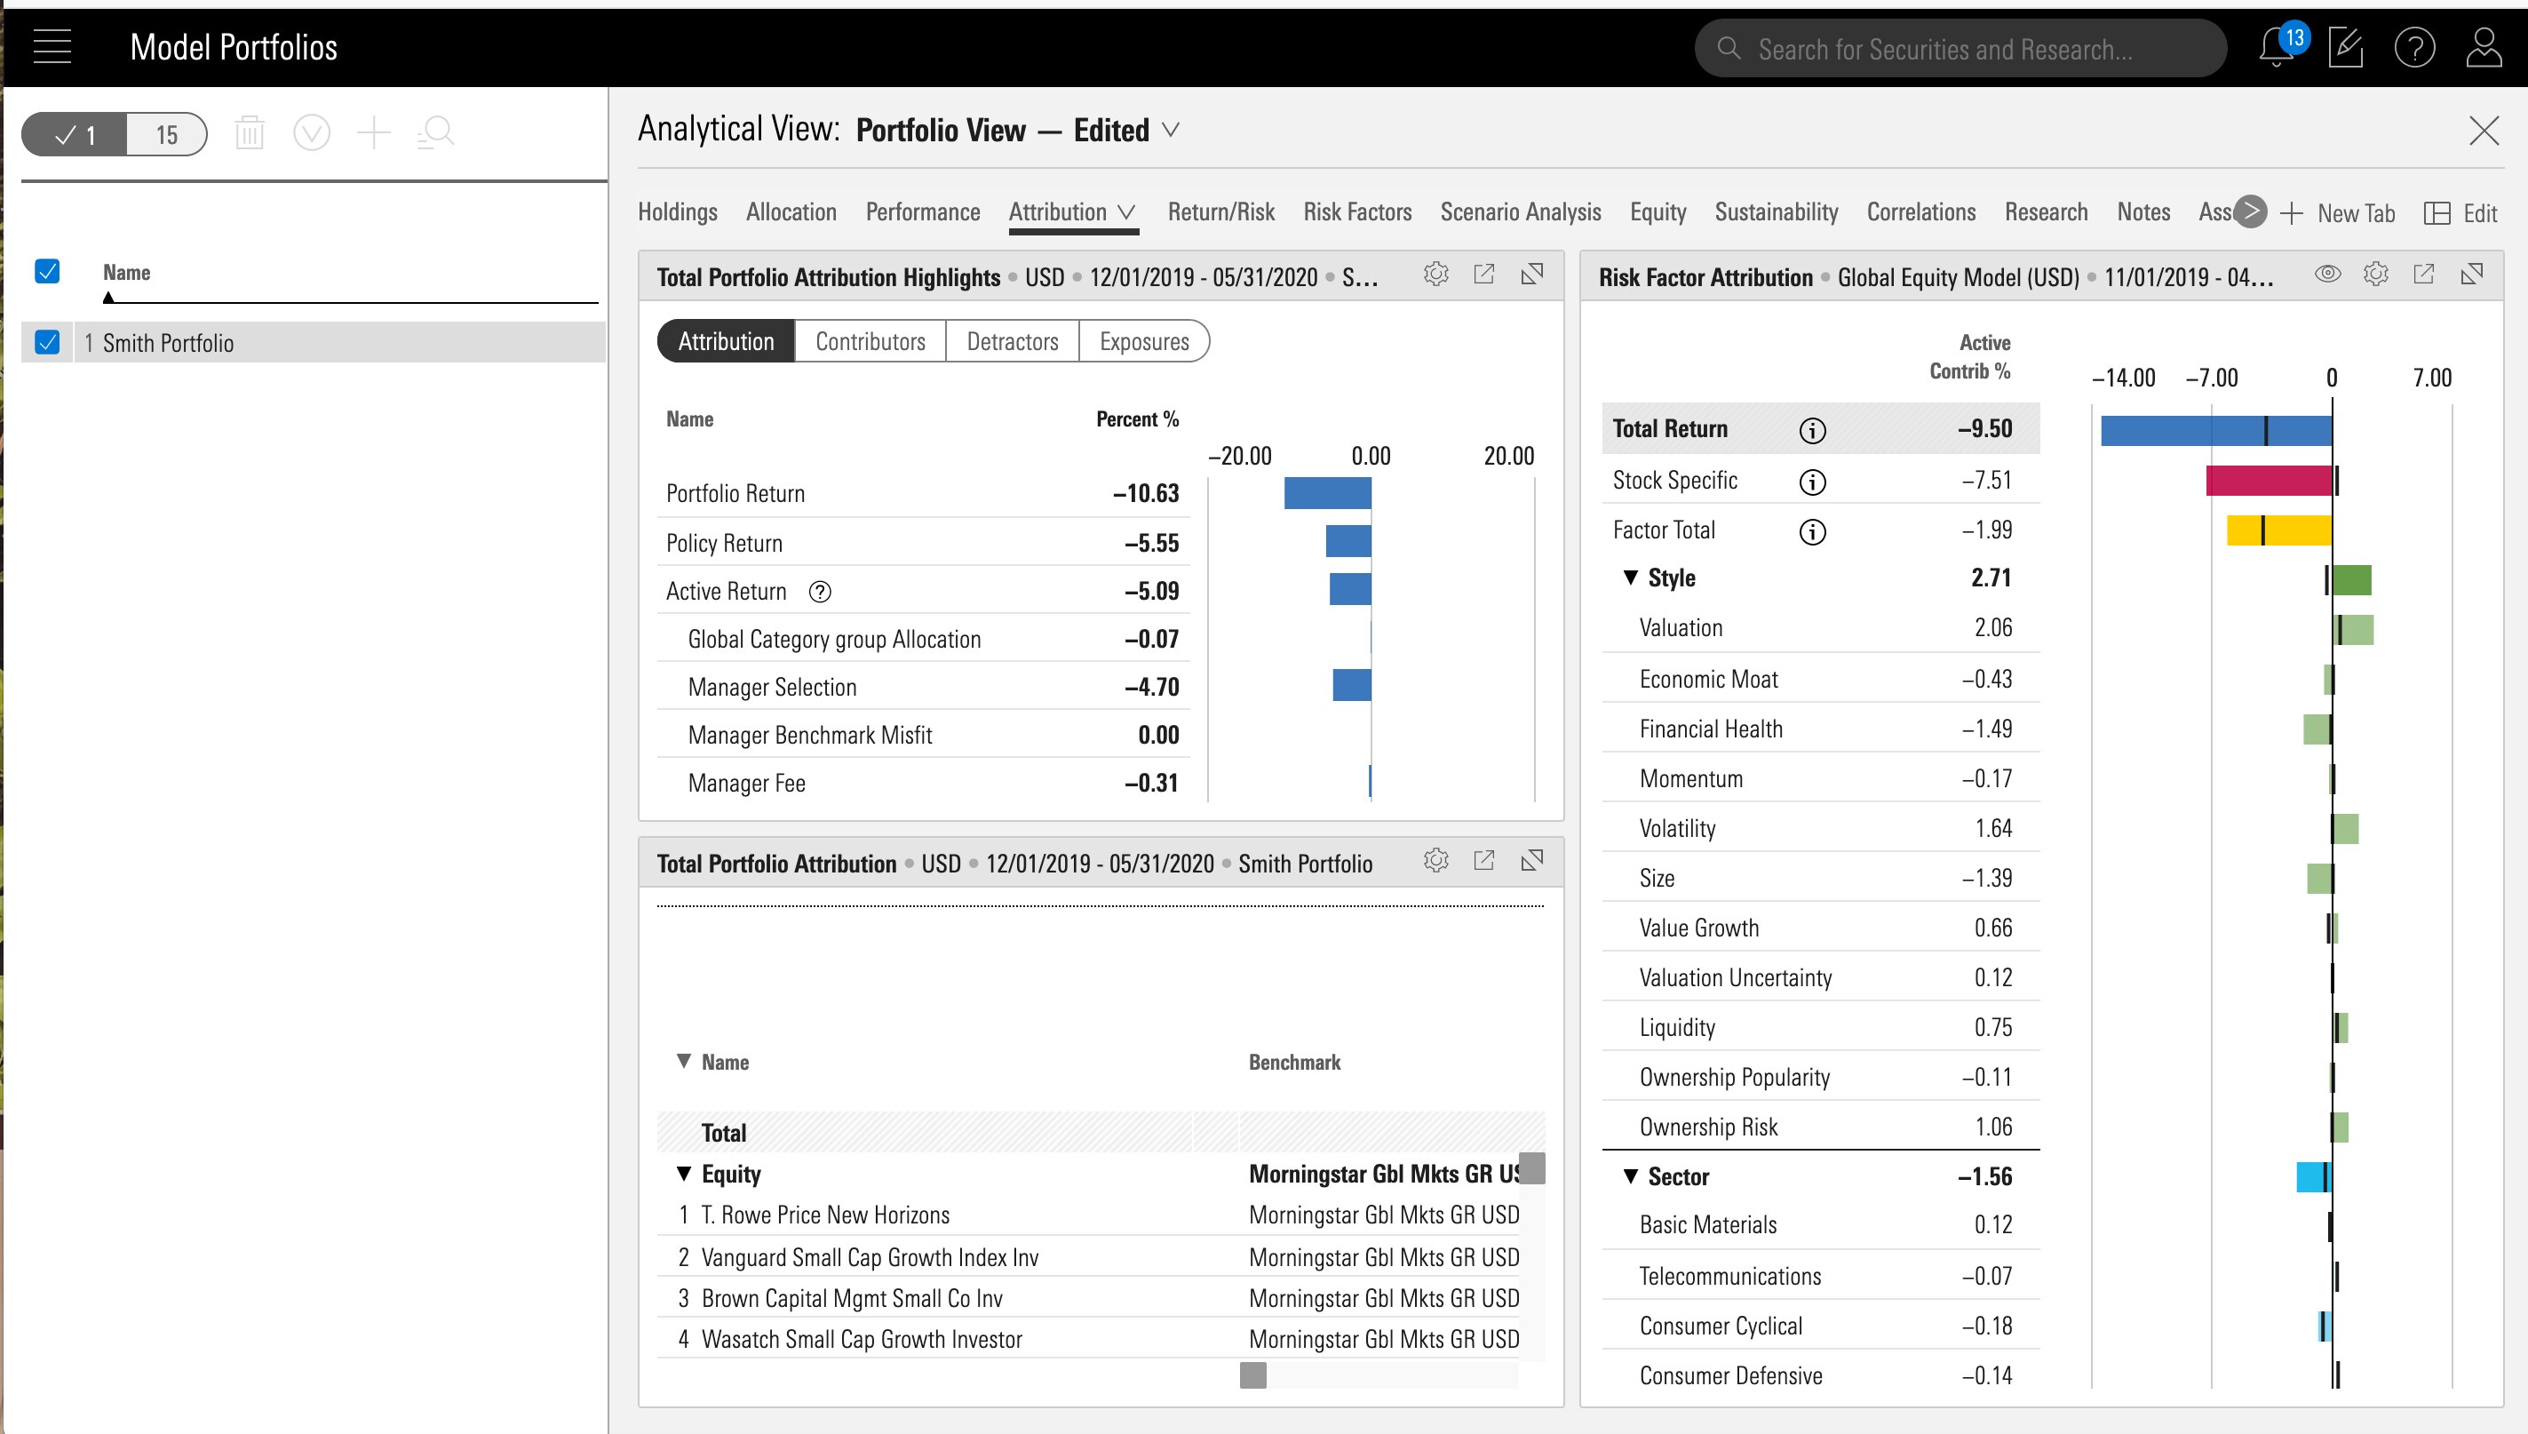Switch to the Return/Risk tab
The width and height of the screenshot is (2528, 1434).
point(1220,211)
